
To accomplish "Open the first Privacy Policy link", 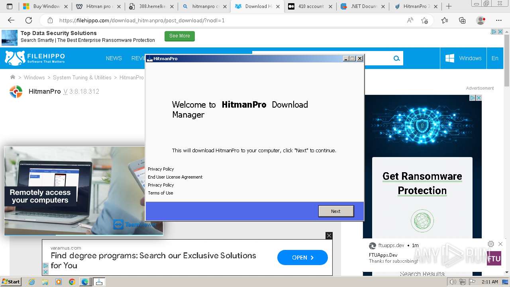I will (x=161, y=169).
